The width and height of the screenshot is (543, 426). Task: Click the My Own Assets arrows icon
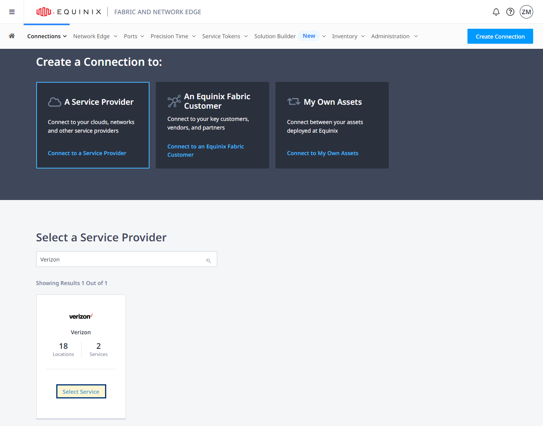pyautogui.click(x=294, y=102)
